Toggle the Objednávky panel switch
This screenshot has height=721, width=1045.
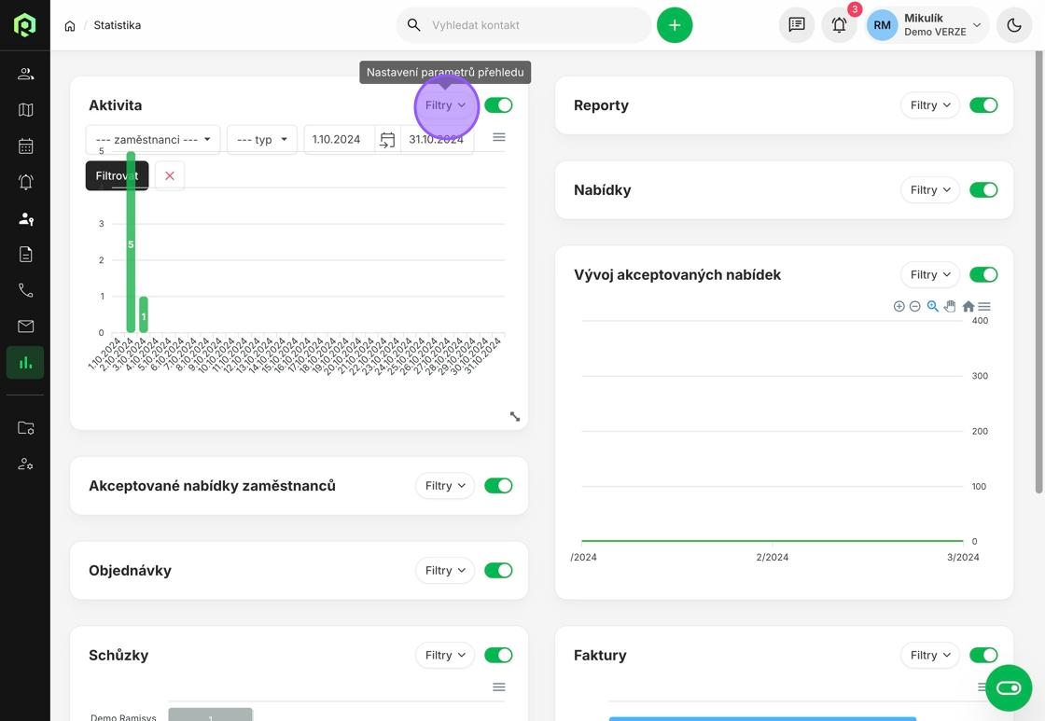pos(498,571)
